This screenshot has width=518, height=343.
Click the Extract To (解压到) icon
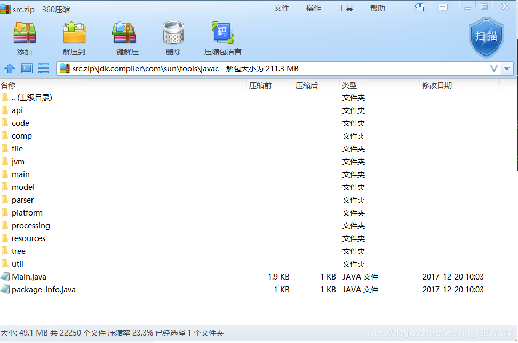[x=74, y=33]
